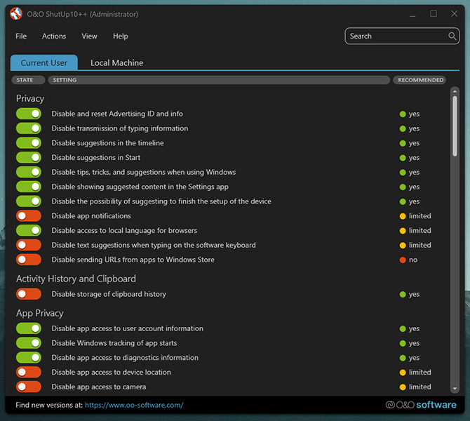Enable text suggestions software keyboard switch
The width and height of the screenshot is (470, 421).
pos(29,245)
